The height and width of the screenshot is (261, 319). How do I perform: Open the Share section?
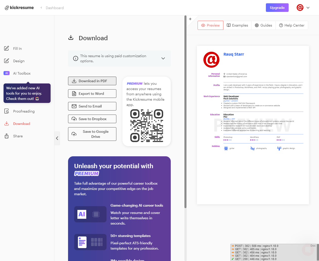[18, 136]
